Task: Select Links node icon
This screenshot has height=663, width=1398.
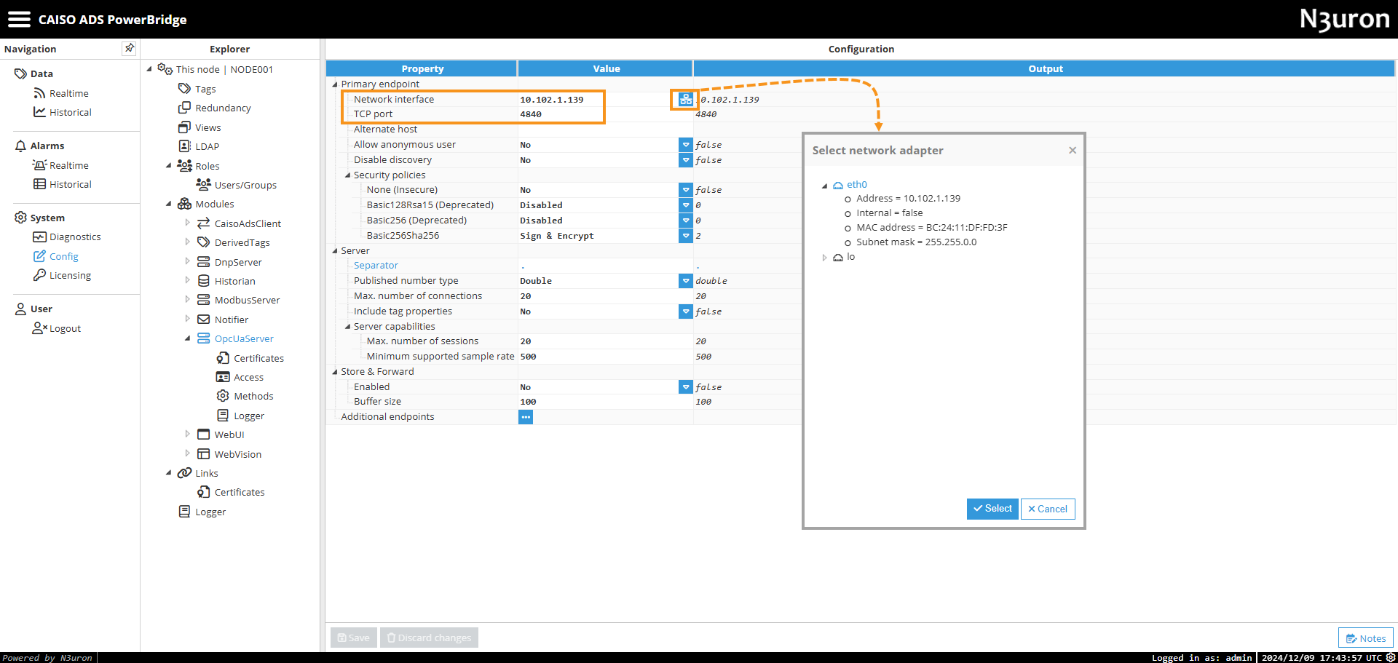Action: (x=184, y=473)
